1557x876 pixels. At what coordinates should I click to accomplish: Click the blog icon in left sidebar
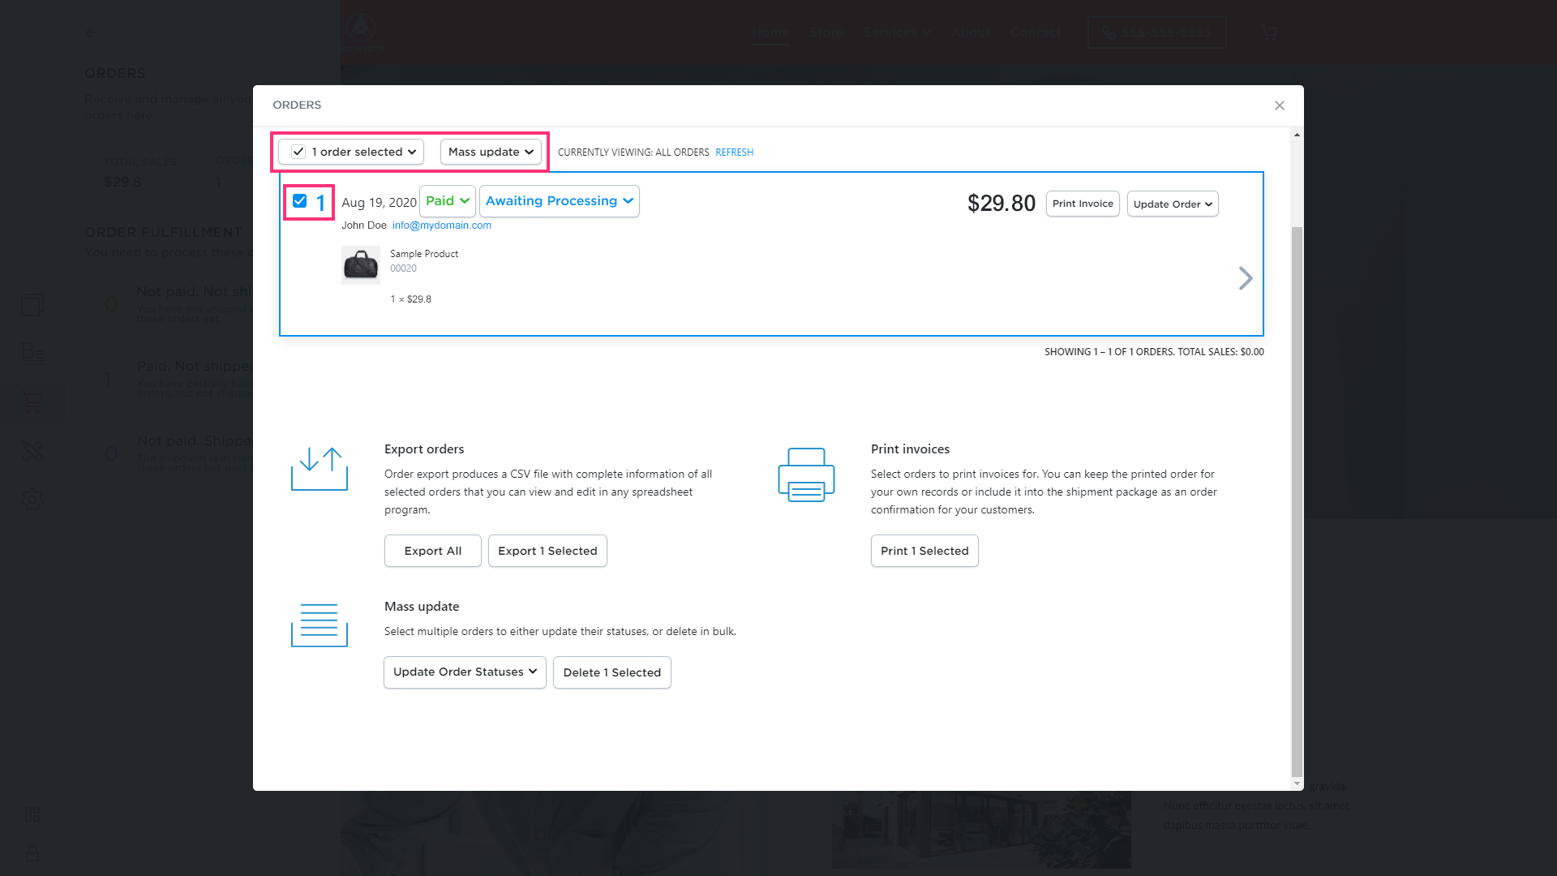click(32, 354)
